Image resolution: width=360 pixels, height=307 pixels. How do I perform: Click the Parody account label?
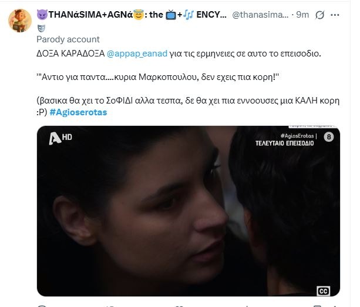coord(68,39)
